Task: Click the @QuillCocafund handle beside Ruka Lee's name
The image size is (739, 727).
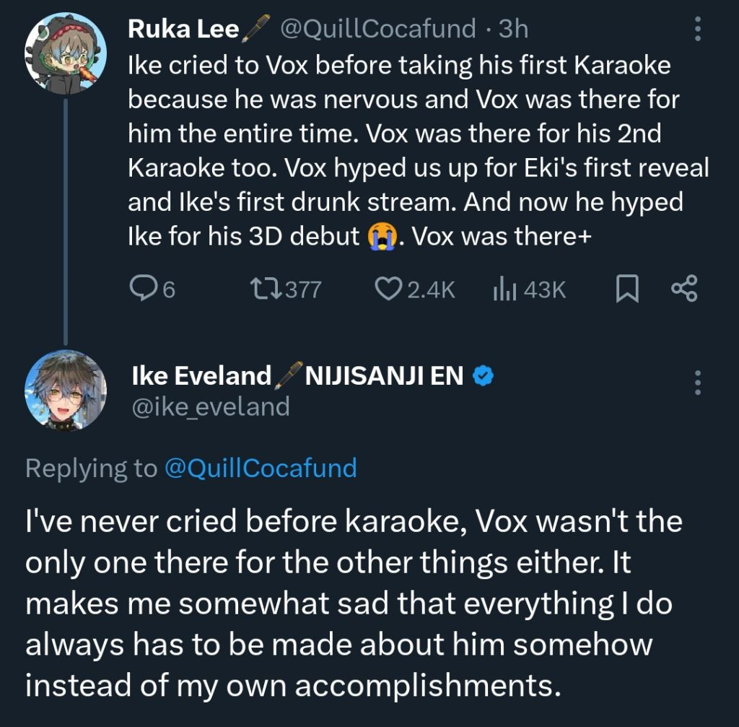Action: 377,29
